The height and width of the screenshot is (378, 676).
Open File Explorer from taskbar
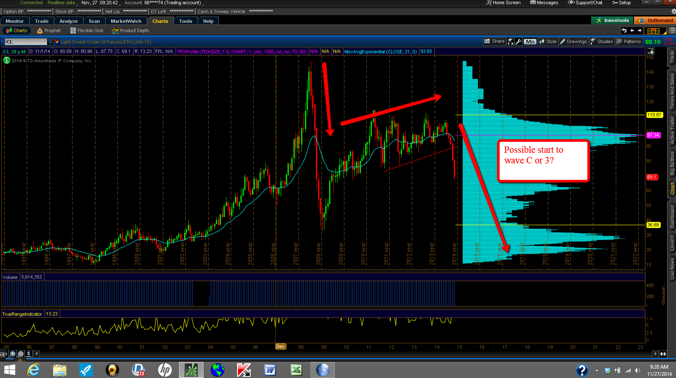point(59,370)
